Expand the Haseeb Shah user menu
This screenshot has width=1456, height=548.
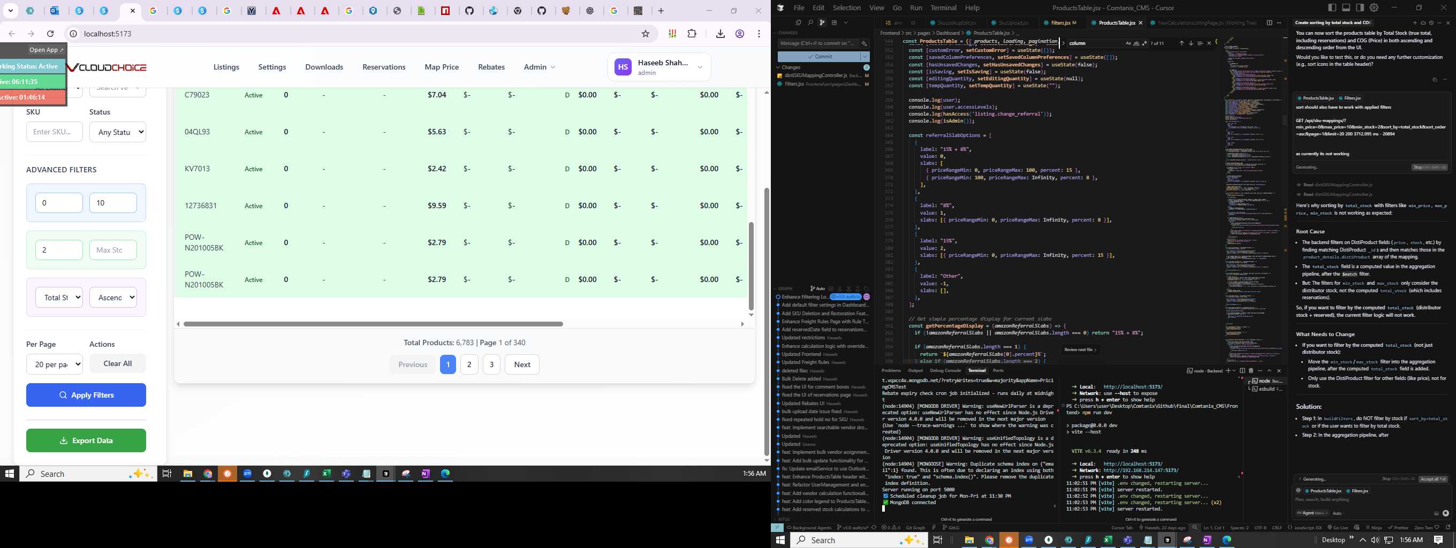click(659, 67)
